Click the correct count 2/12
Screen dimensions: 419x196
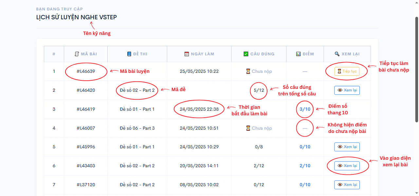click(259, 166)
